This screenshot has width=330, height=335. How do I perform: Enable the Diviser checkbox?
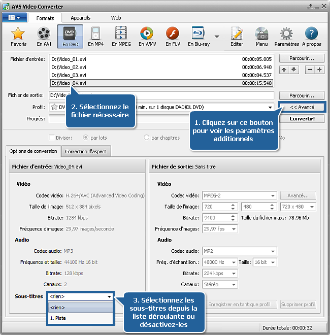pyautogui.click(x=51, y=138)
